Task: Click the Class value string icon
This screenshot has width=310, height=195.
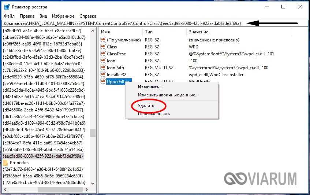Action: [x=103, y=47]
